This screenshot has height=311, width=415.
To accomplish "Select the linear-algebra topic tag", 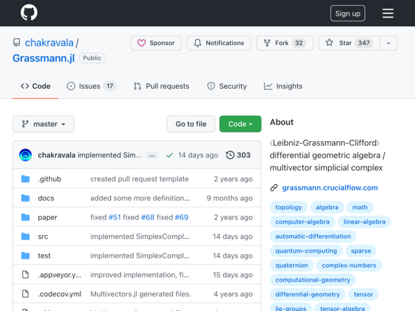I will (364, 222).
